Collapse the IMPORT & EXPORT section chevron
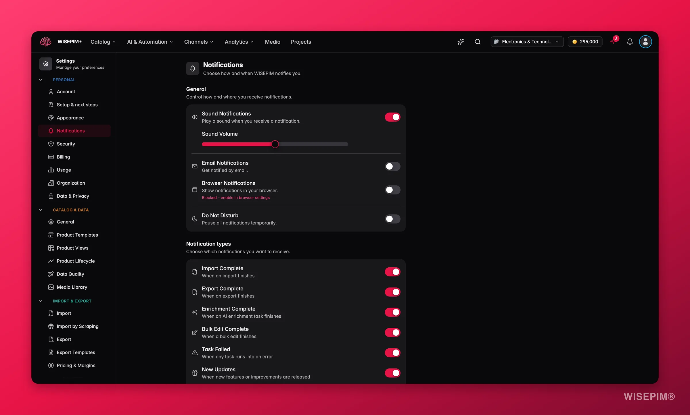 click(41, 301)
